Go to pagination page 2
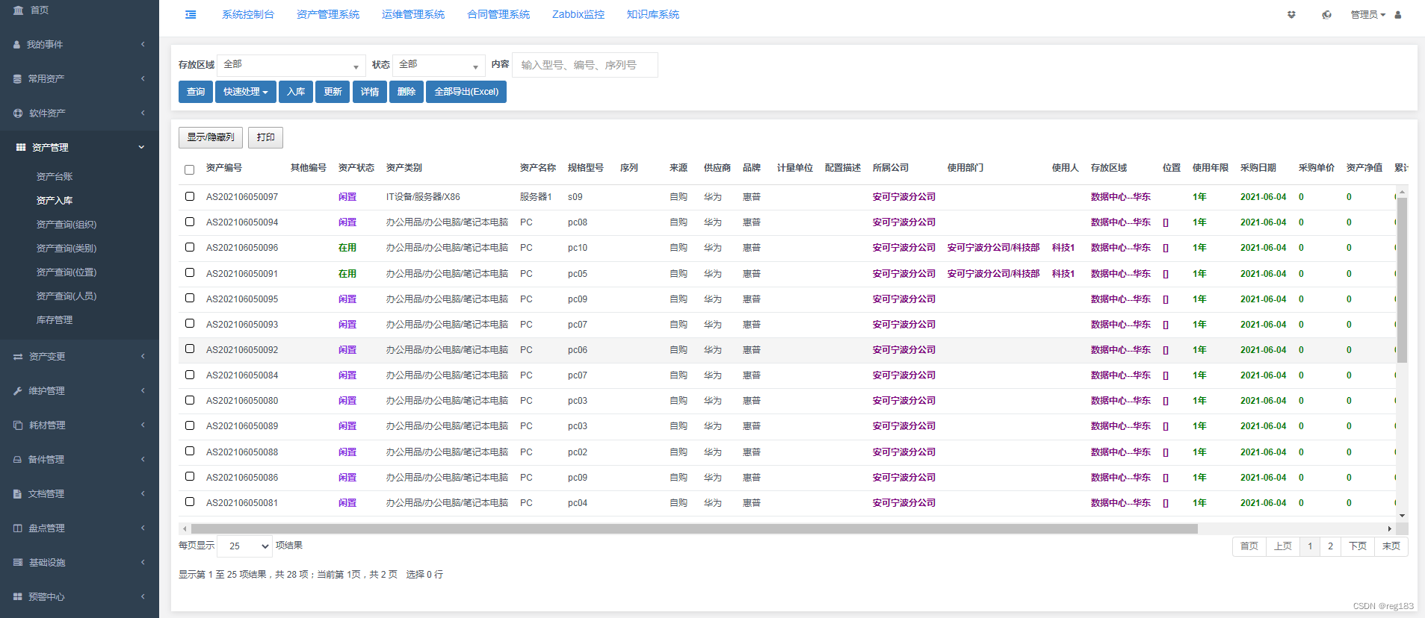Image resolution: width=1425 pixels, height=618 pixels. click(1330, 546)
